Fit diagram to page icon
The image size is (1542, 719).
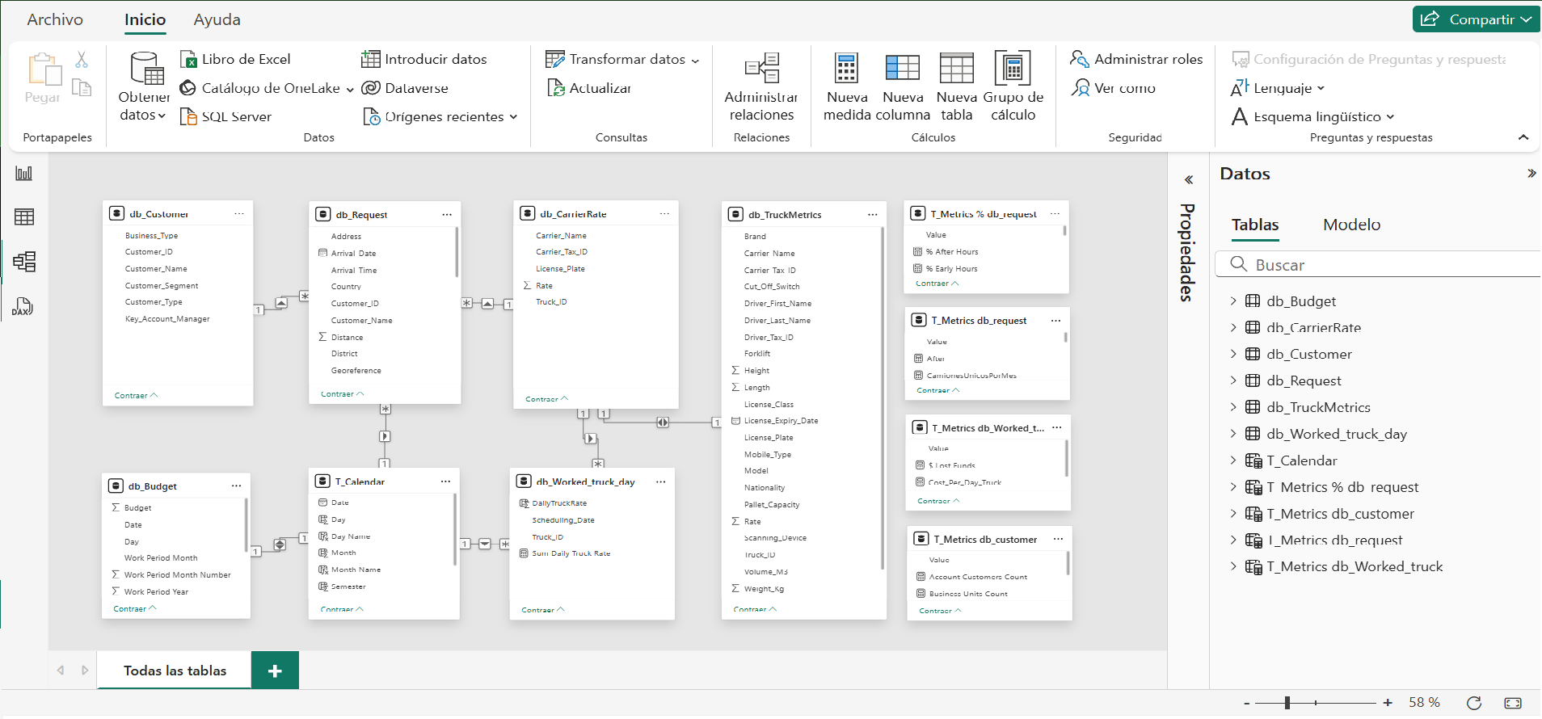pos(1513,703)
